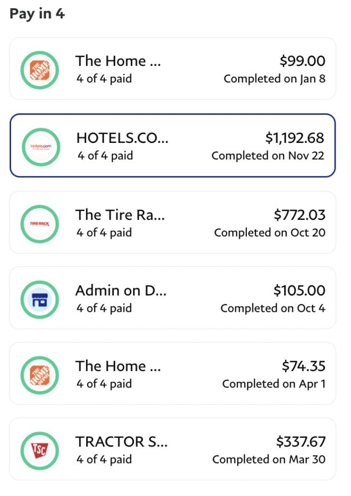The image size is (351, 496).
Task: Select the Completed on Oct 4 status
Action: (273, 308)
